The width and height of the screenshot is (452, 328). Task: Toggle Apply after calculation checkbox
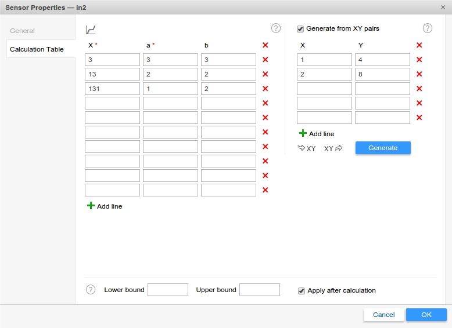pos(302,291)
